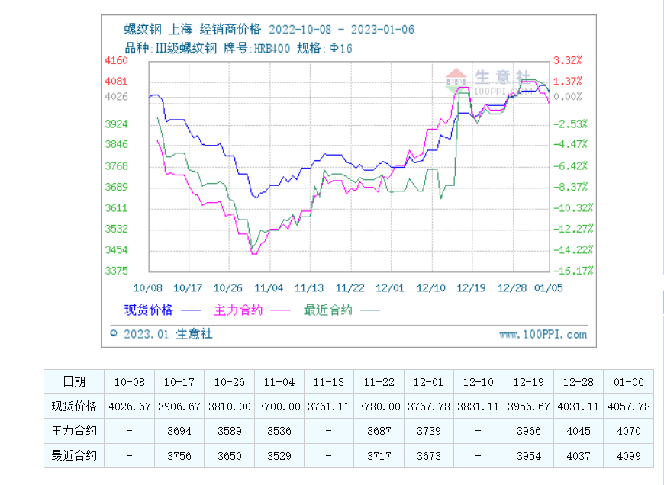Viewport: 664px width, 485px height.
Task: Toggle the 最近合约 legend label
Action: click(x=328, y=310)
